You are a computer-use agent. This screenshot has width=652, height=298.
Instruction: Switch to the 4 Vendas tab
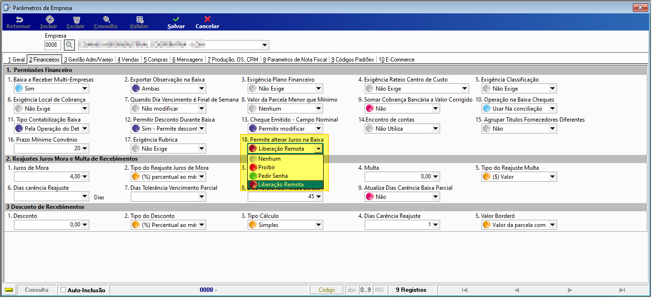(128, 60)
